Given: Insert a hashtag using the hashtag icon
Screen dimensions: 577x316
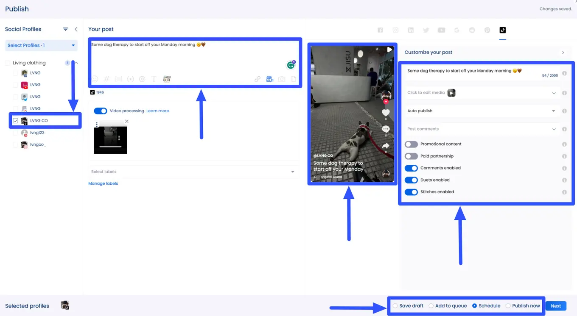Looking at the screenshot, I should point(106,79).
